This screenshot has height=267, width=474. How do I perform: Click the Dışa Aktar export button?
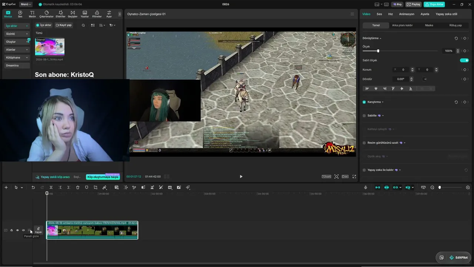click(434, 4)
